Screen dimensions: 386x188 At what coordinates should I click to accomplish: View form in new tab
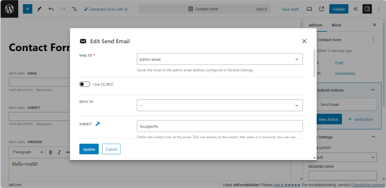[321, 9]
